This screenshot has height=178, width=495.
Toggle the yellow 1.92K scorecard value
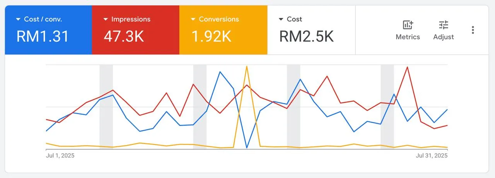coord(211,36)
